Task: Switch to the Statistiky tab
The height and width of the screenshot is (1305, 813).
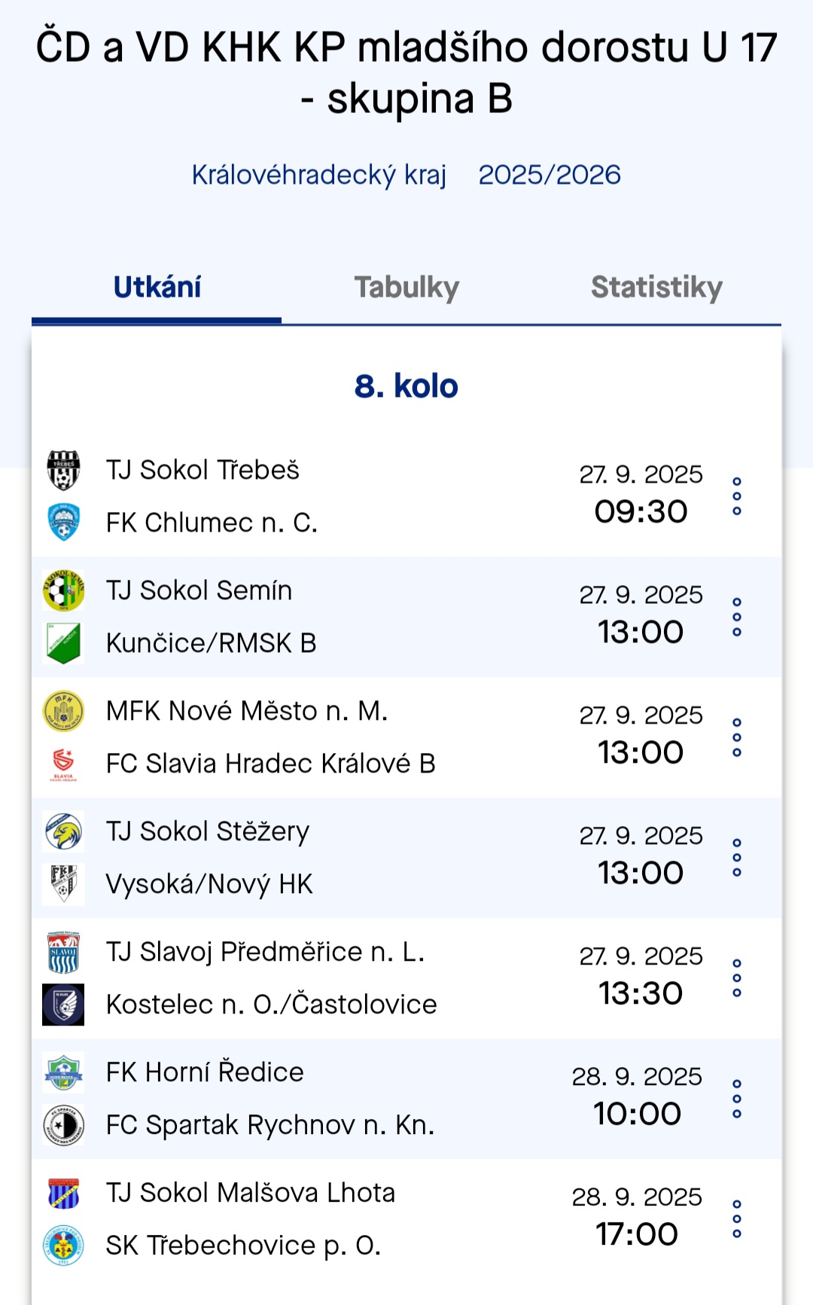Action: 656,288
